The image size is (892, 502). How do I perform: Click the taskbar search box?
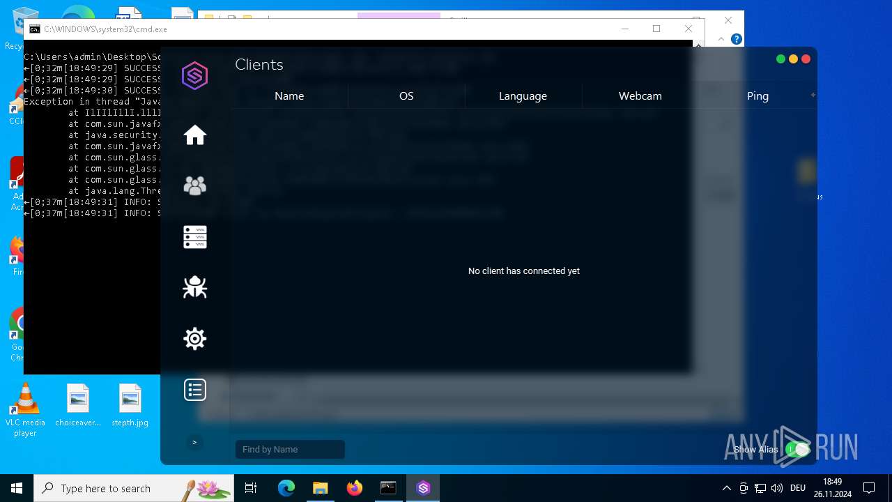pos(134,488)
